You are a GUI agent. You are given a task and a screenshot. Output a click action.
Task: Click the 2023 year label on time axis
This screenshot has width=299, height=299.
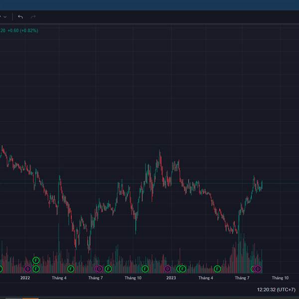171,278
